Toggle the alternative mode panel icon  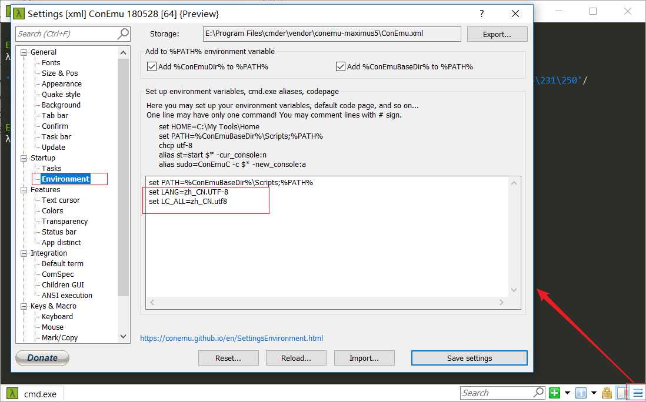tap(621, 393)
